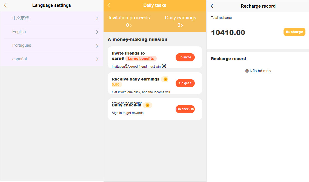Open Daily earnings details

coord(180,21)
